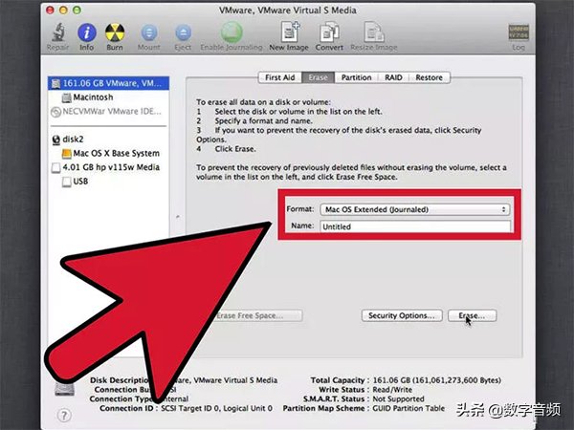Switch to the First Aid tab
The height and width of the screenshot is (430, 574).
[x=280, y=77]
